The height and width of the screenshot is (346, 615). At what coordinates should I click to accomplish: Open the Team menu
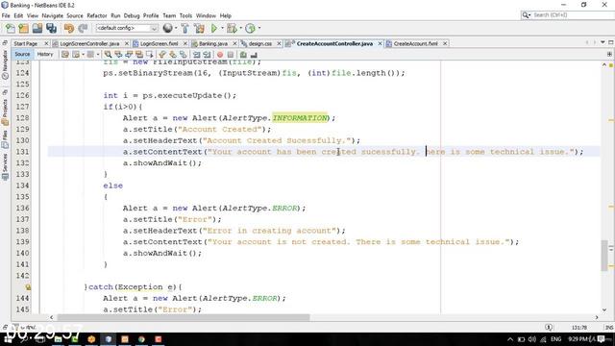[169, 15]
